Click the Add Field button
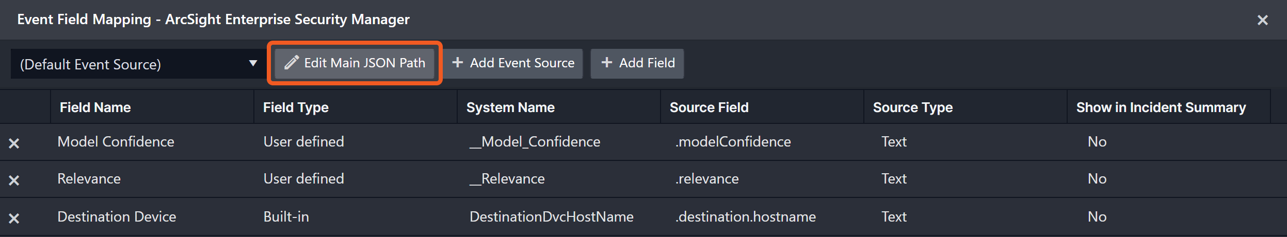Image resolution: width=1287 pixels, height=237 pixels. pyautogui.click(x=637, y=63)
